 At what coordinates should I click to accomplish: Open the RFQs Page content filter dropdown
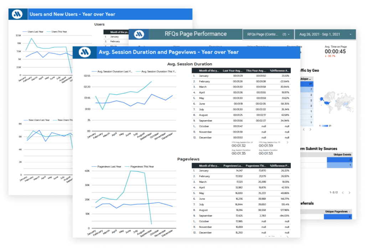coord(268,34)
